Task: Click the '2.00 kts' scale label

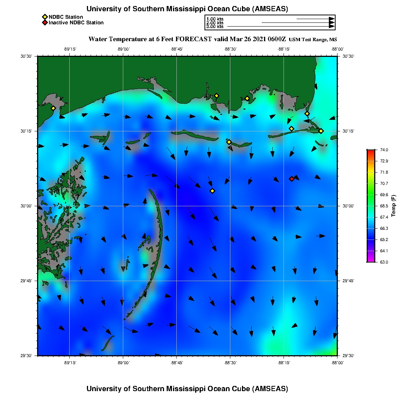Action: [215, 22]
